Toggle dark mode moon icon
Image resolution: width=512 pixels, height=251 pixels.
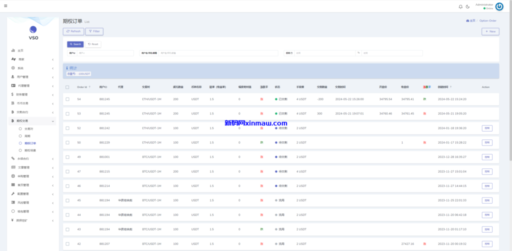point(467,6)
